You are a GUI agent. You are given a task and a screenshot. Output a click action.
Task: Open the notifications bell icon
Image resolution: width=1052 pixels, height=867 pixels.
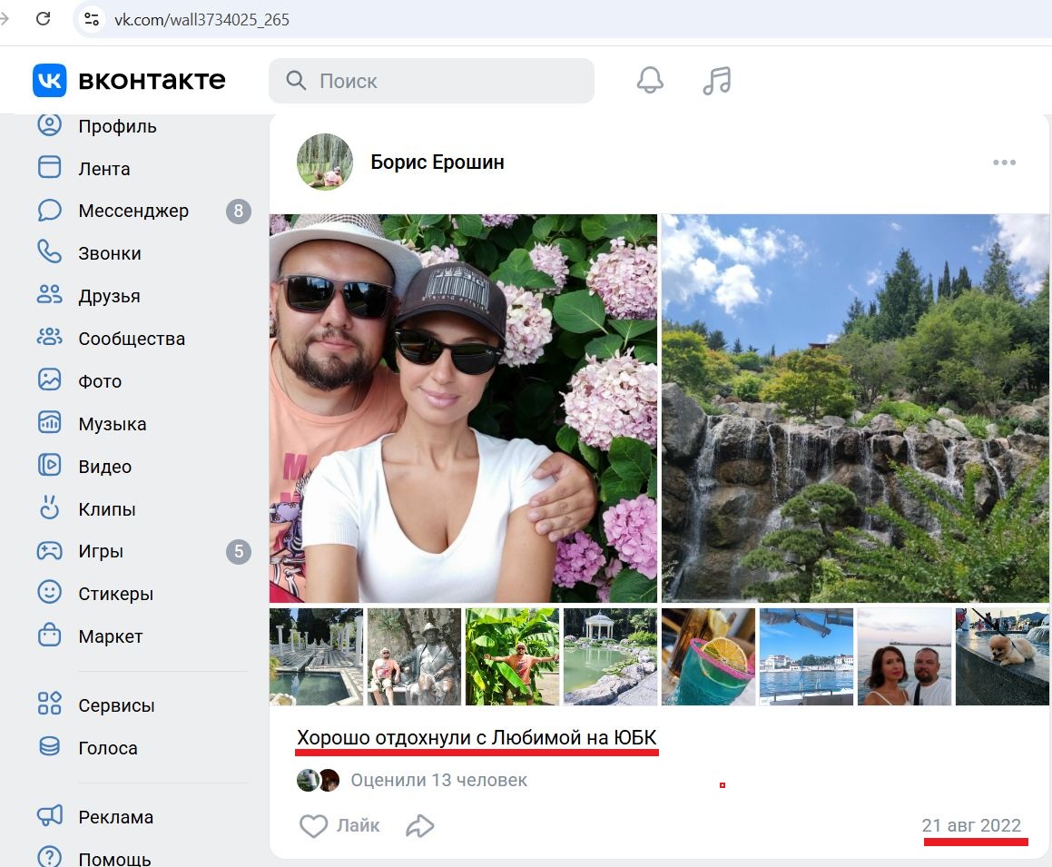tap(648, 80)
